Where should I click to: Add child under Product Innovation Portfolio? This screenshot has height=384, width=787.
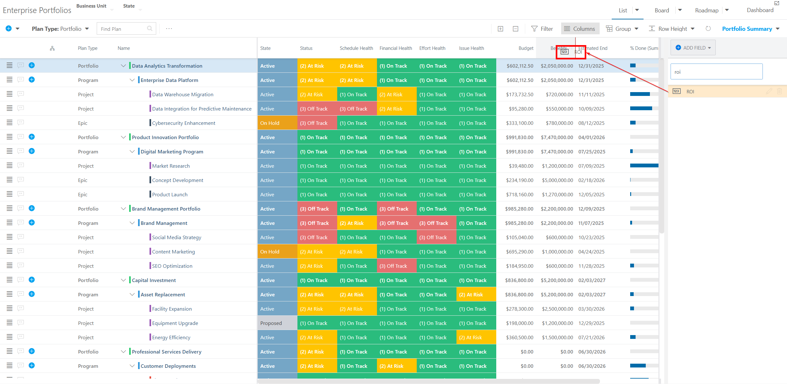(x=31, y=137)
